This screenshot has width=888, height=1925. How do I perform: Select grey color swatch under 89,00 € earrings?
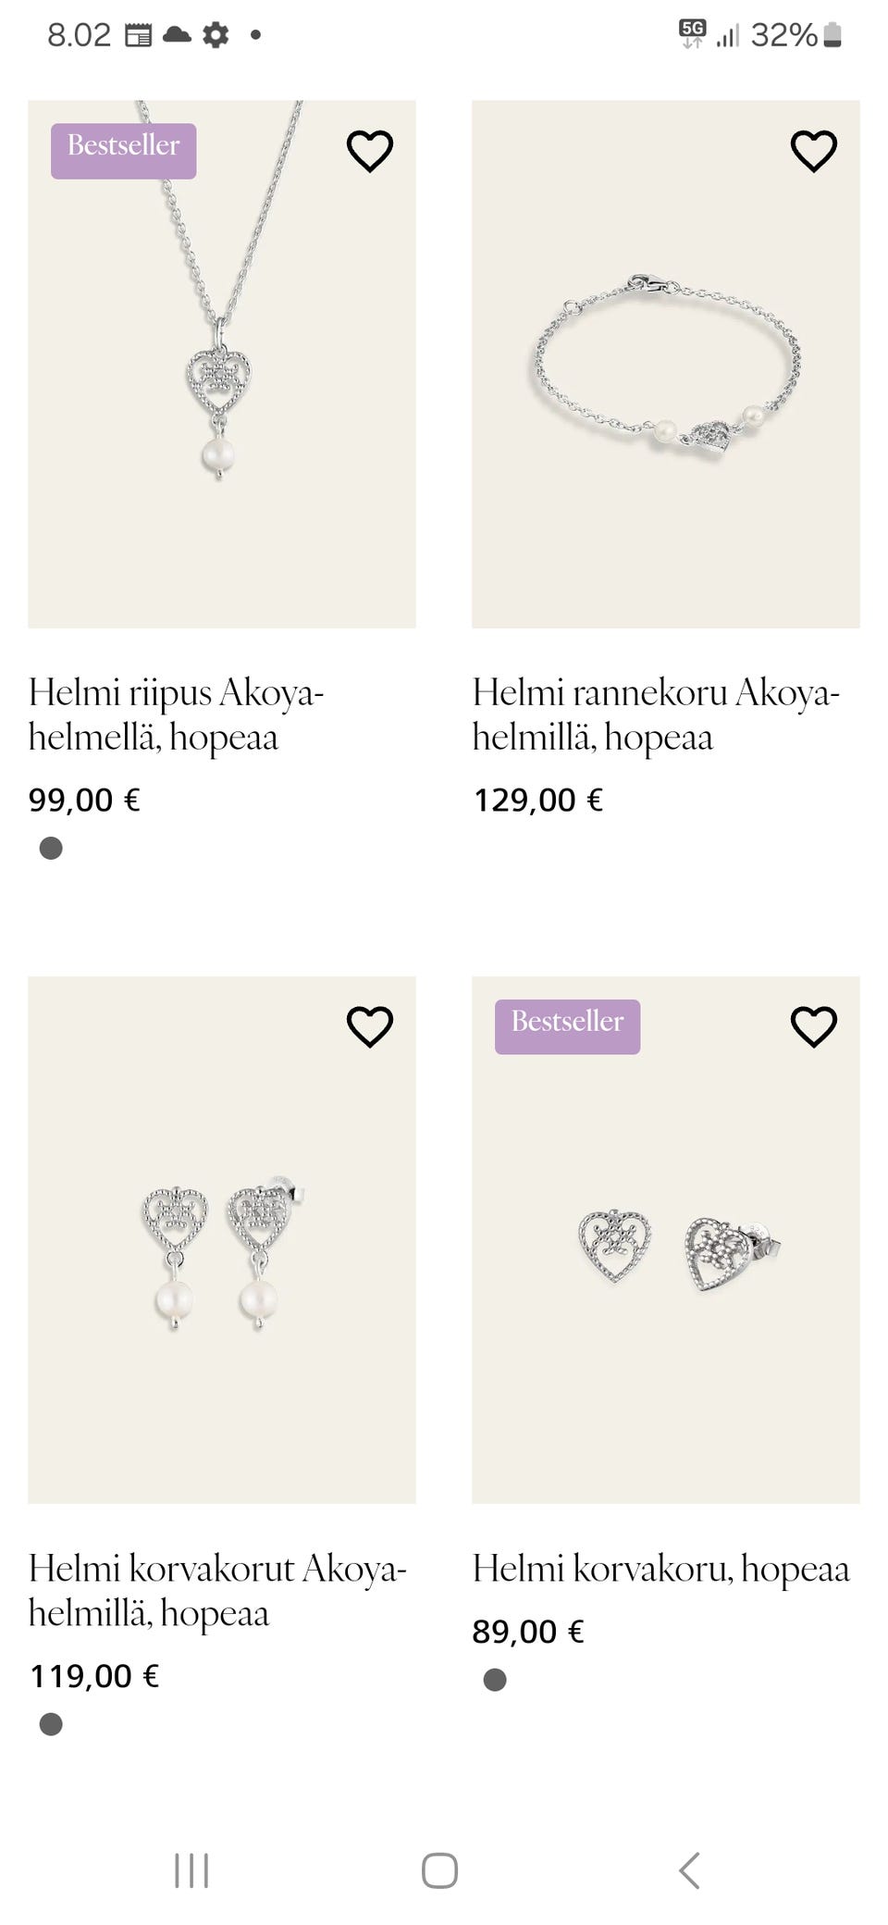[495, 1680]
